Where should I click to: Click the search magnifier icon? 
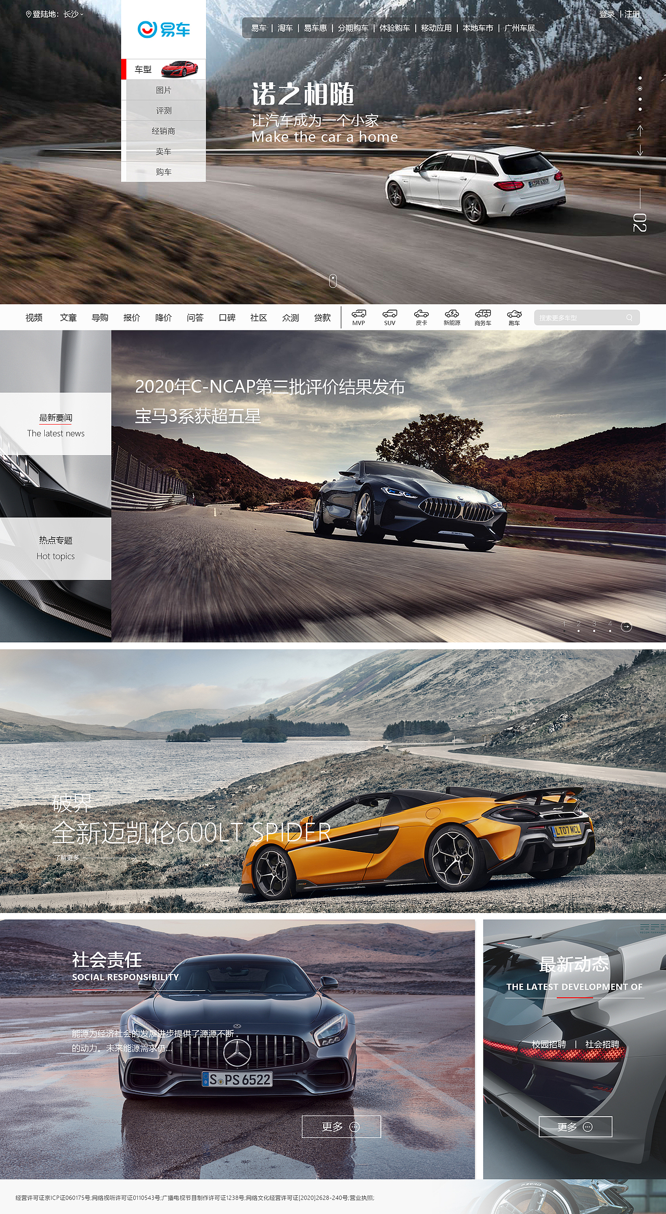[629, 317]
